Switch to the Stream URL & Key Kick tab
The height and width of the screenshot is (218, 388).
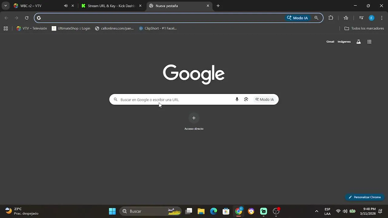pos(111,6)
